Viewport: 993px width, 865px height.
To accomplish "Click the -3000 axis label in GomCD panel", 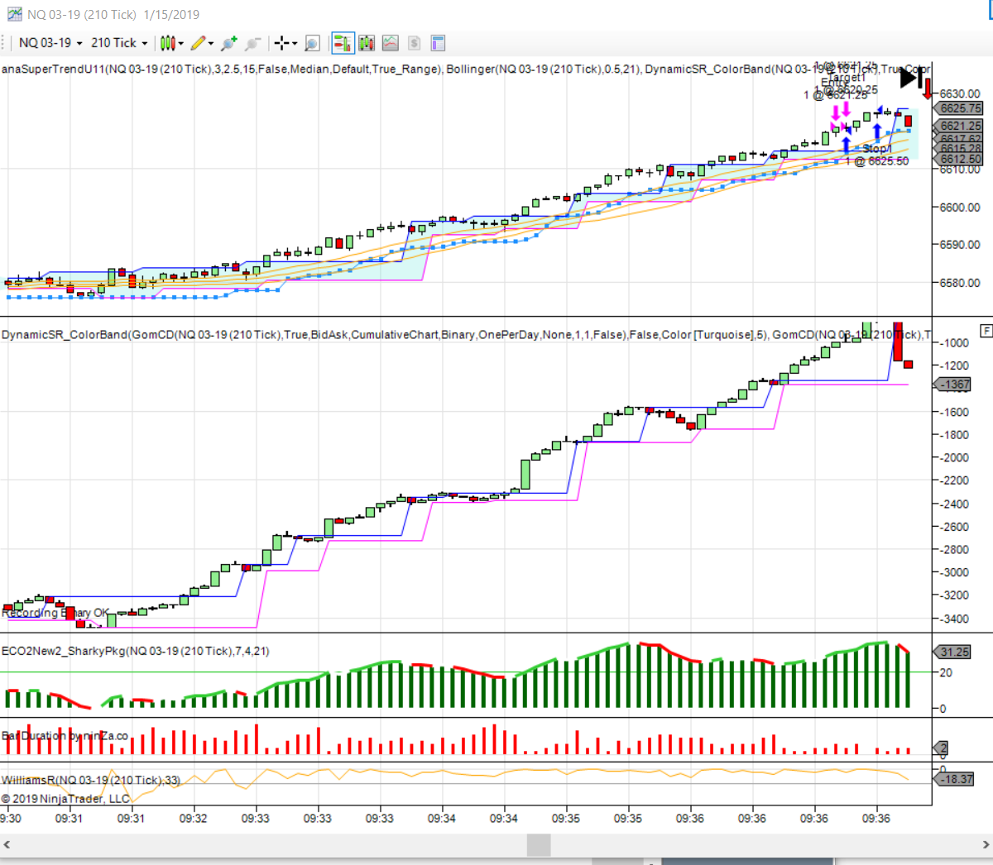I will (x=955, y=572).
